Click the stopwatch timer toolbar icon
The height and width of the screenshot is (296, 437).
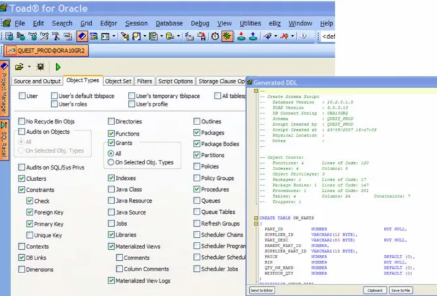(x=215, y=37)
